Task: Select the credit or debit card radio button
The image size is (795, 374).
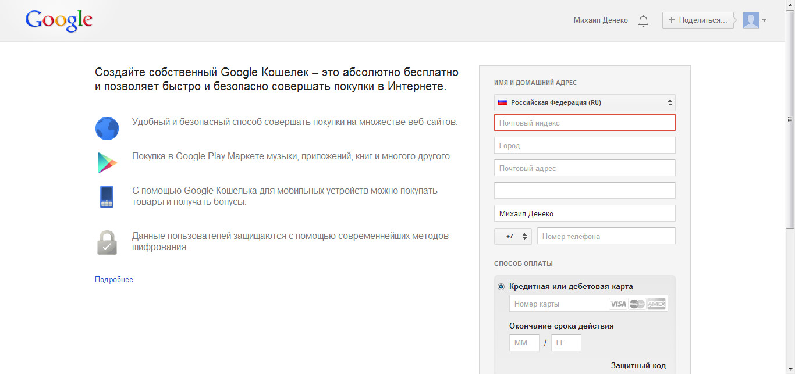Action: point(501,287)
